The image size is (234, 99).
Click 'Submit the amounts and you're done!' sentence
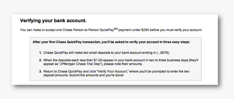click(97, 75)
